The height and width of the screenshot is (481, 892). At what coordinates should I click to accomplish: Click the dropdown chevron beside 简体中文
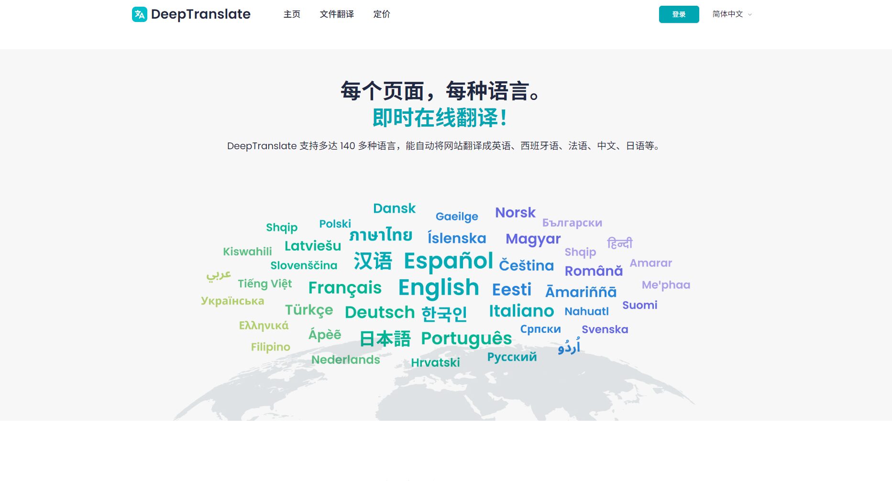pos(750,15)
